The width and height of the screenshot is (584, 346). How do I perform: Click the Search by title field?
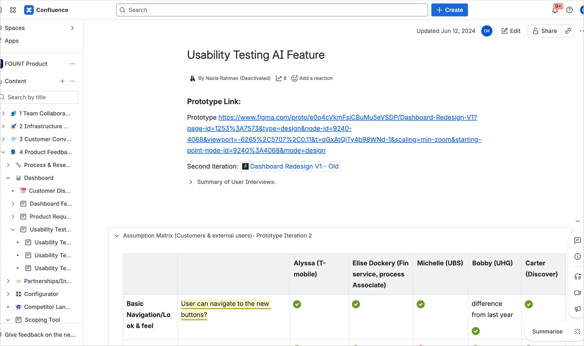[39, 97]
